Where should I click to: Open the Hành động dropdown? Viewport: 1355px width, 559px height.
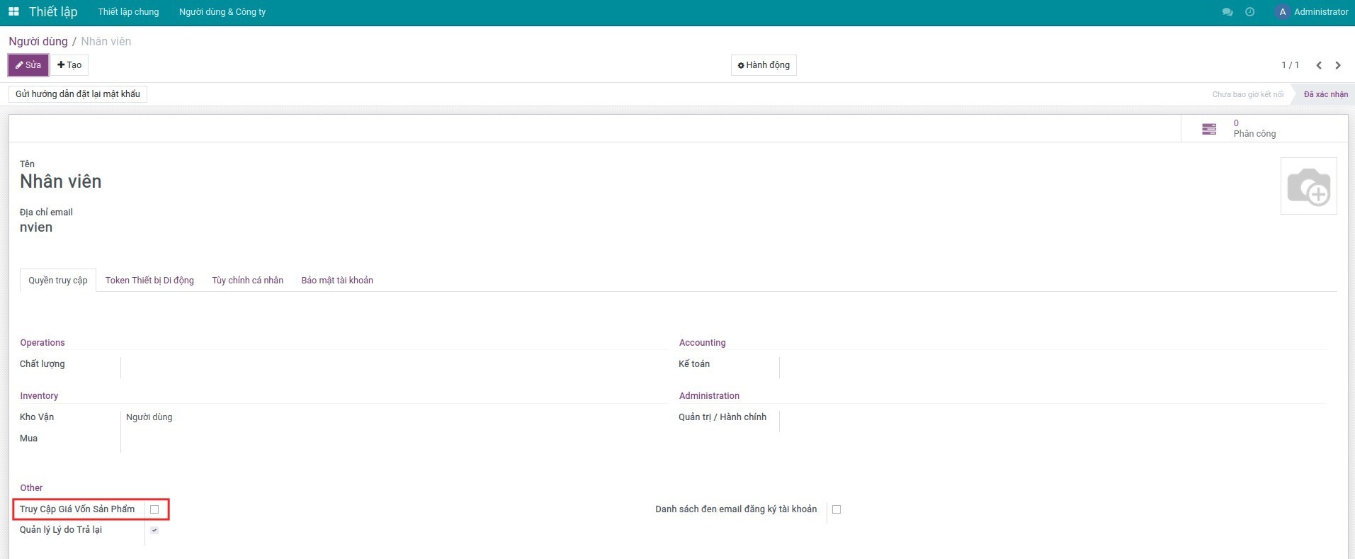click(x=764, y=65)
